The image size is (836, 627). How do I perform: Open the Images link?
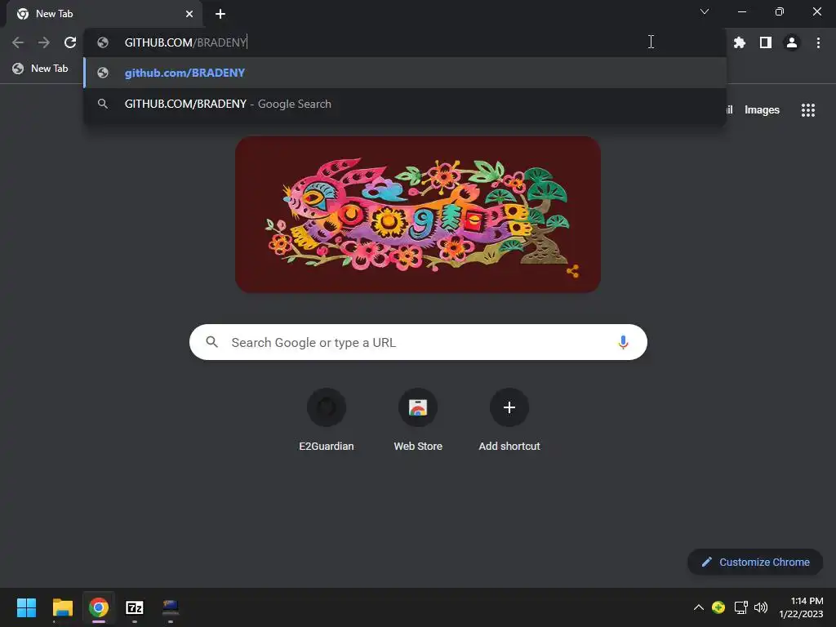(762, 110)
